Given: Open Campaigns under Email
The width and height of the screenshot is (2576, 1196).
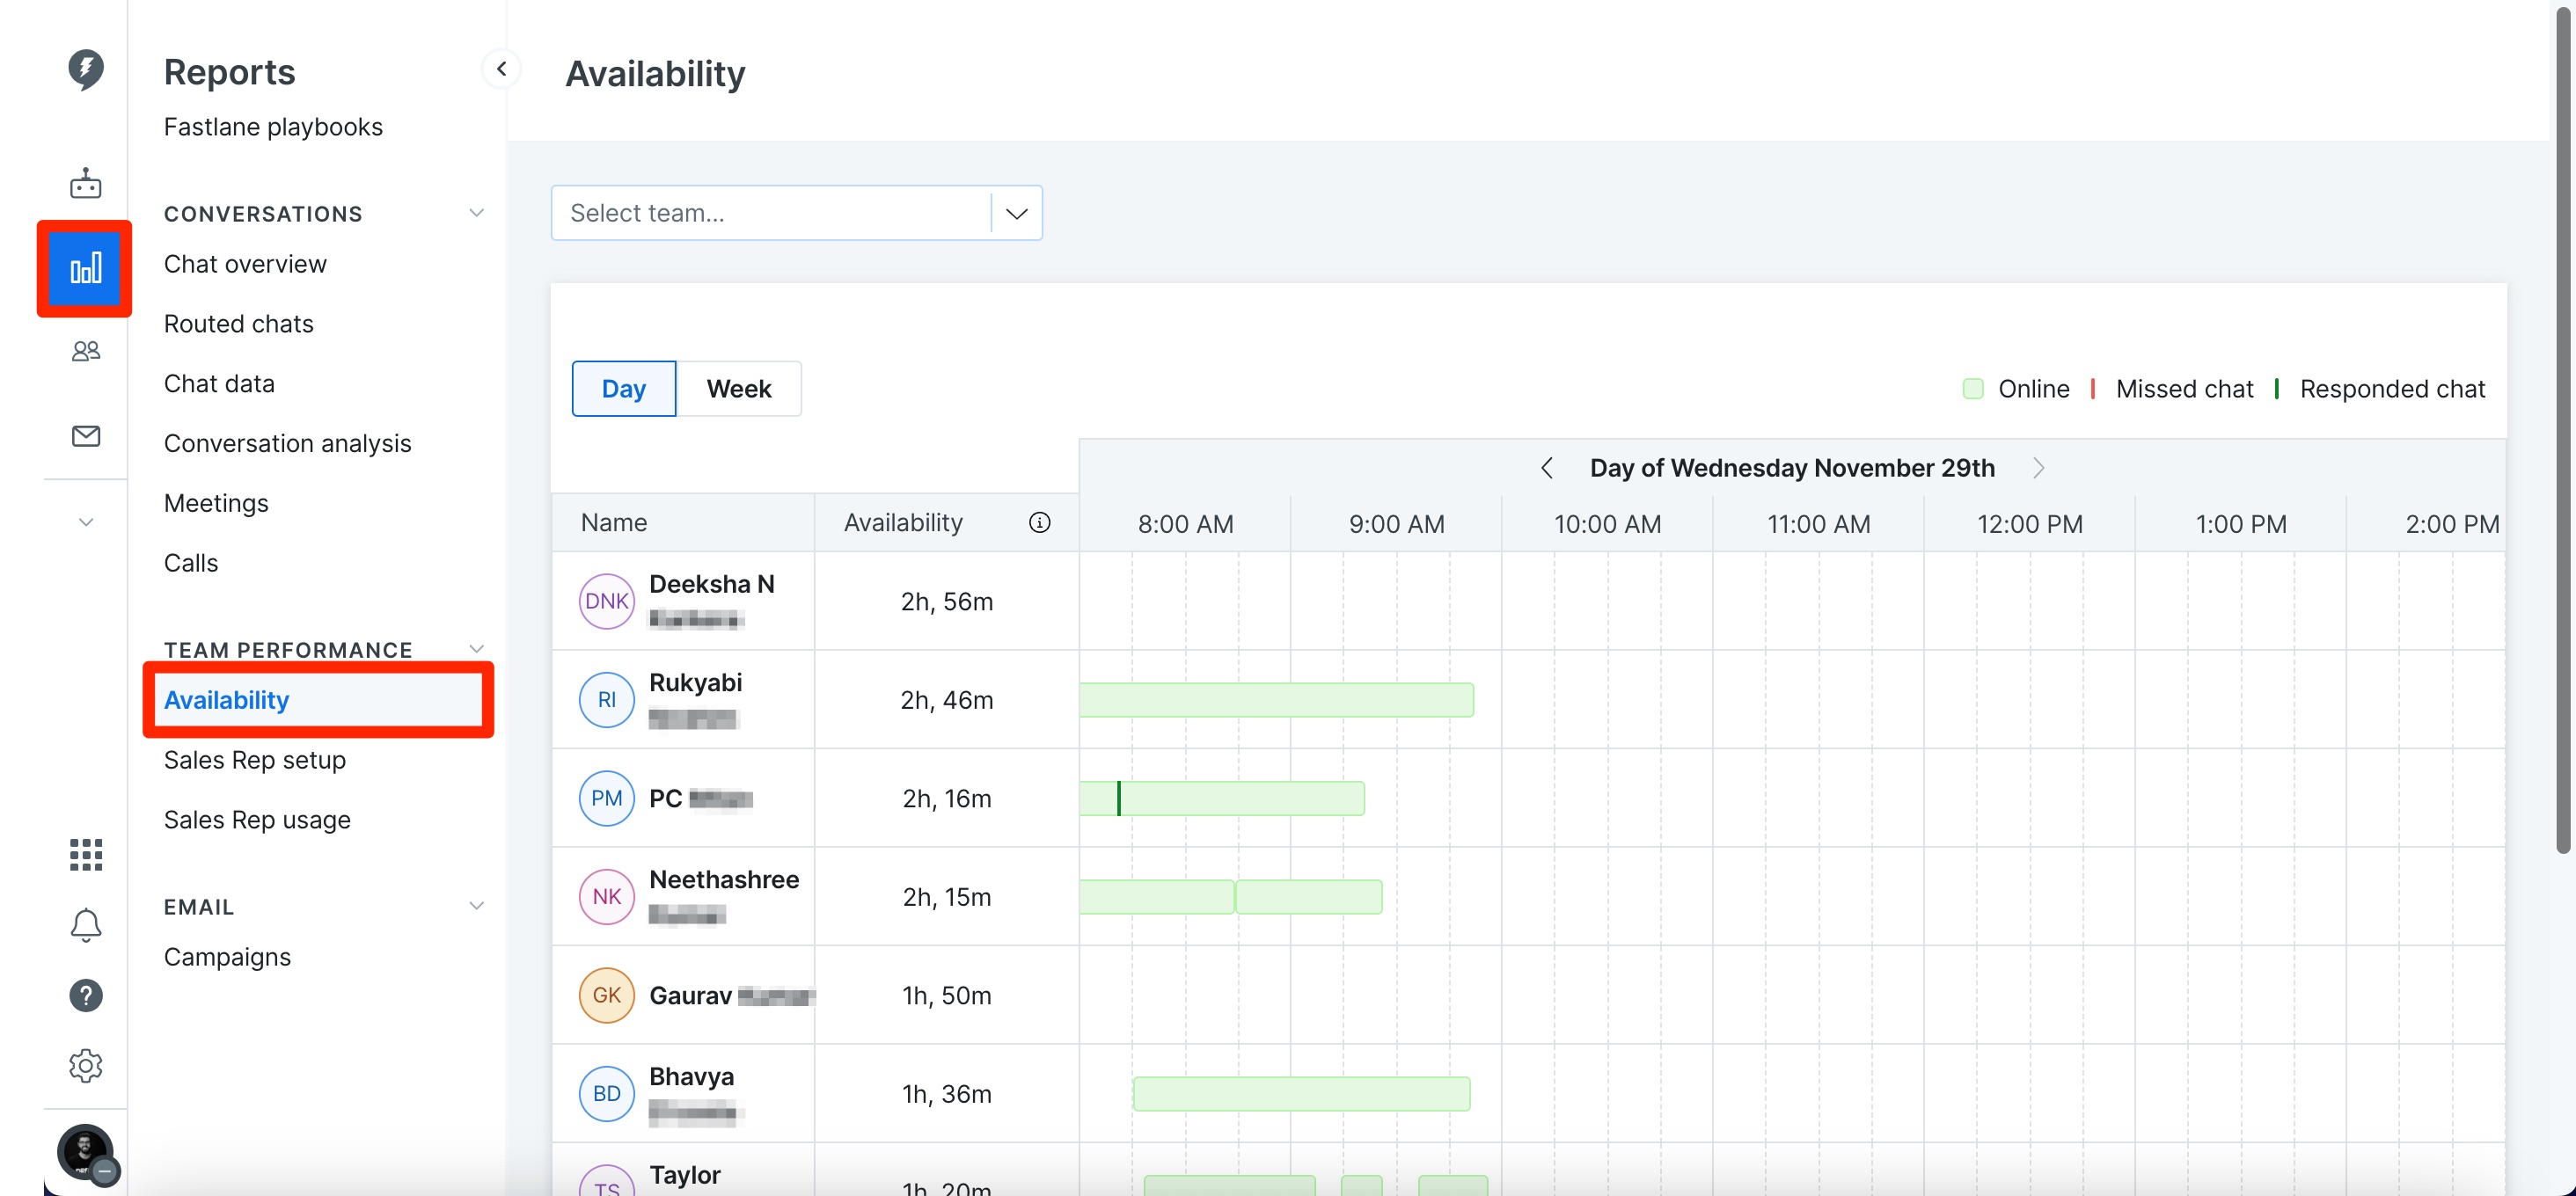Looking at the screenshot, I should (227, 957).
